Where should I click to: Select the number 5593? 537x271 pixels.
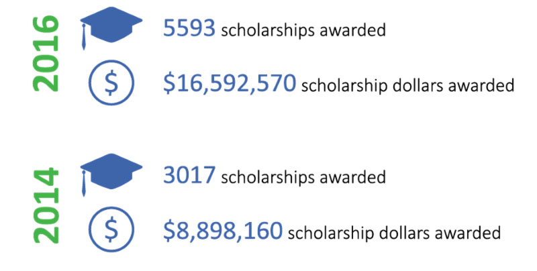pyautogui.click(x=189, y=28)
